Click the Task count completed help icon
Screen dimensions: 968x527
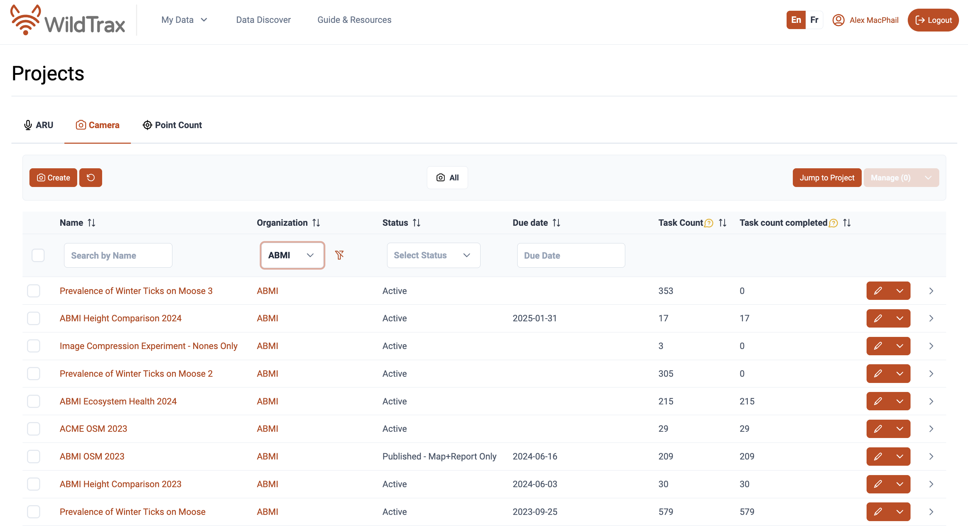tap(833, 223)
